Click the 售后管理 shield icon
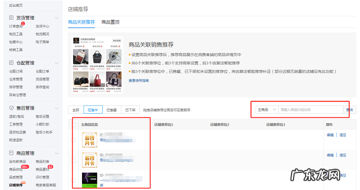Screen dimensions: 360x190 click(11, 108)
